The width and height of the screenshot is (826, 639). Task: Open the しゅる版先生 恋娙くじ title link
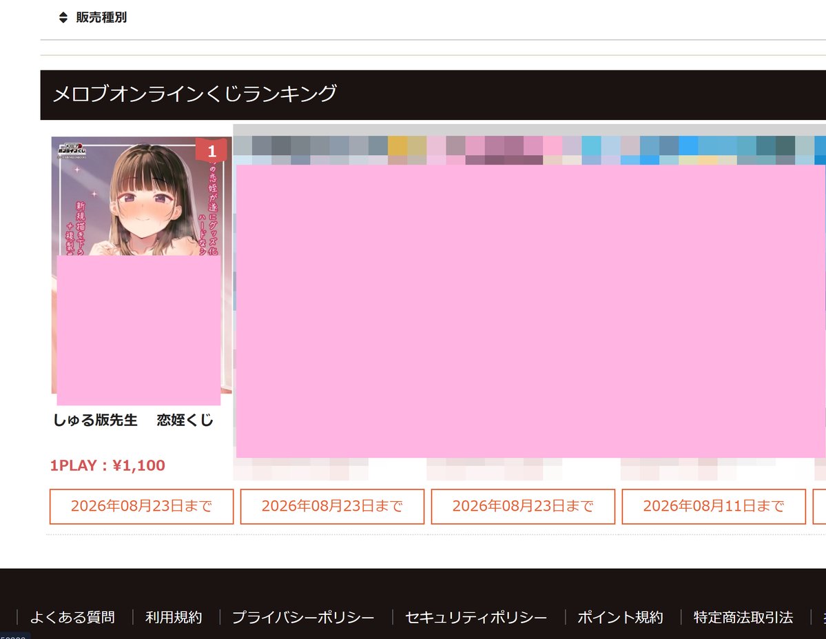coord(133,420)
